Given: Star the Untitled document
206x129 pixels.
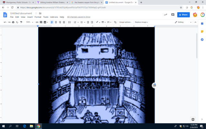Looking at the screenshot, I should coord(36,13).
